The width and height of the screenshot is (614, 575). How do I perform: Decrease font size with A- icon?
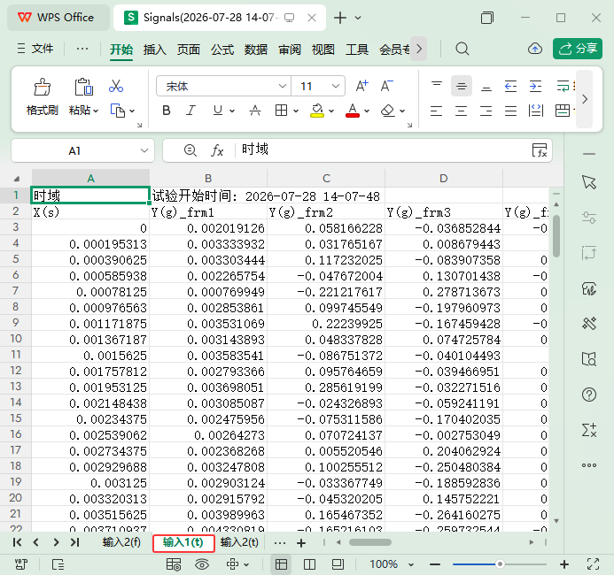point(386,86)
